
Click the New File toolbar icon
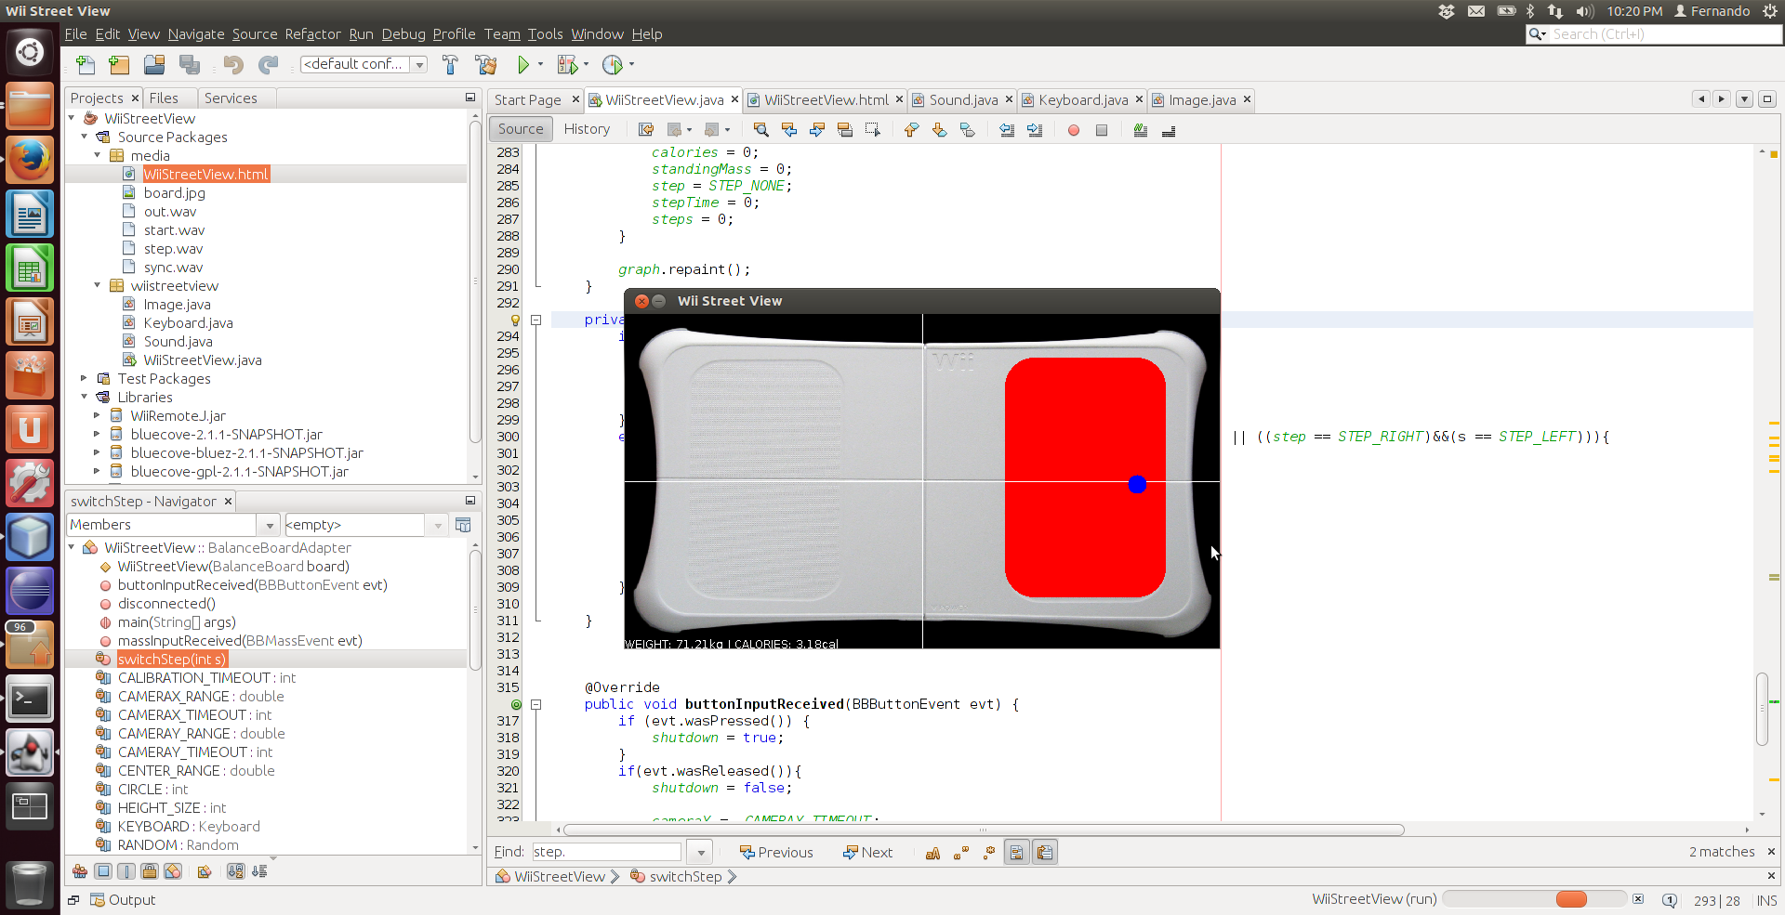(86, 64)
